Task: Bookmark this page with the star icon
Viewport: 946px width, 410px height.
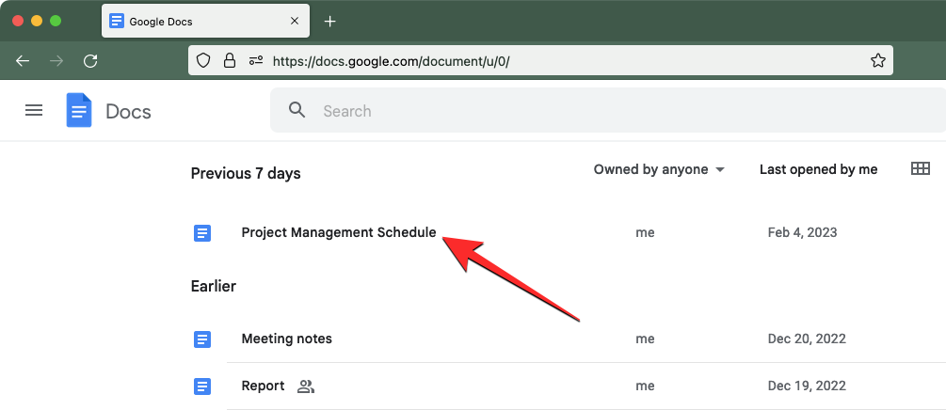Action: pyautogui.click(x=877, y=60)
